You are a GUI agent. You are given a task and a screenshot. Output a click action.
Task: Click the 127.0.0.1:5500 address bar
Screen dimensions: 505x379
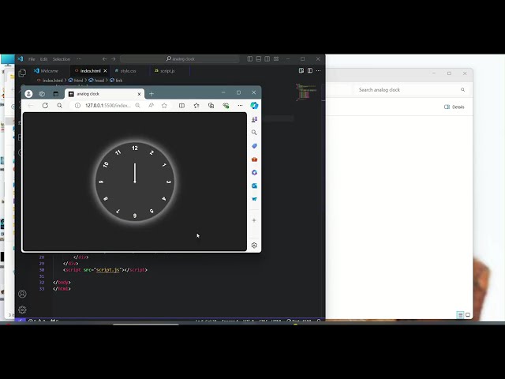click(108, 105)
